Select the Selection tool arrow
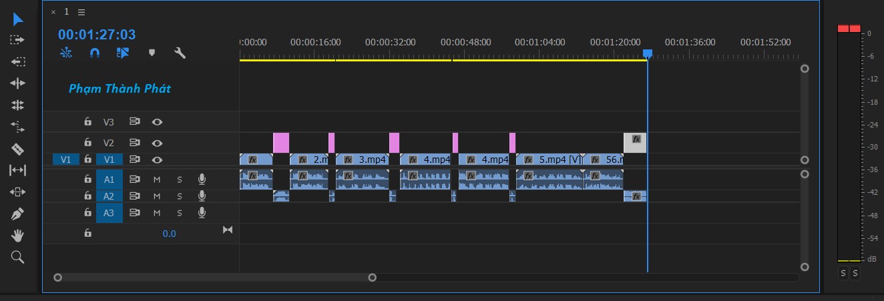Viewport: 884px width, 301px height. coord(18,18)
